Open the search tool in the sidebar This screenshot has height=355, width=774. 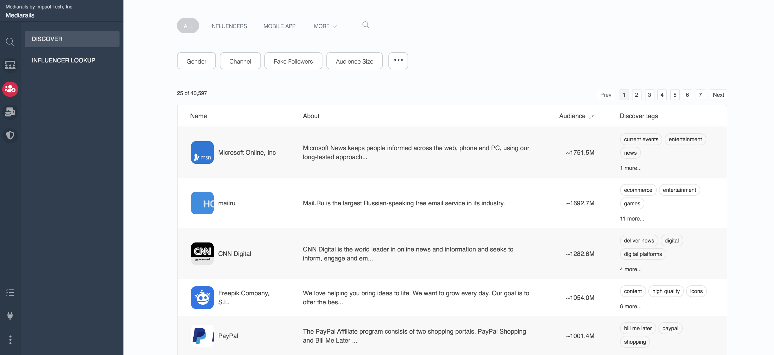click(x=10, y=42)
